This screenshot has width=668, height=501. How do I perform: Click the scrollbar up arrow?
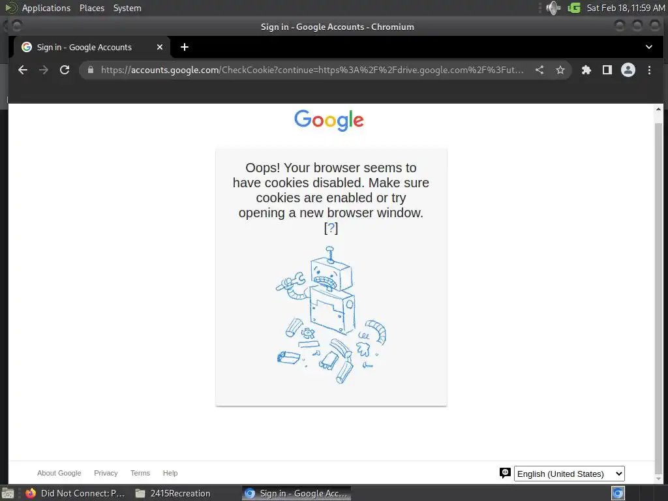658,110
